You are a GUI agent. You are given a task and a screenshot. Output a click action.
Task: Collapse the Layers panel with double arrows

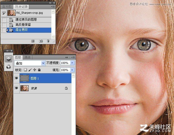pos(67,57)
